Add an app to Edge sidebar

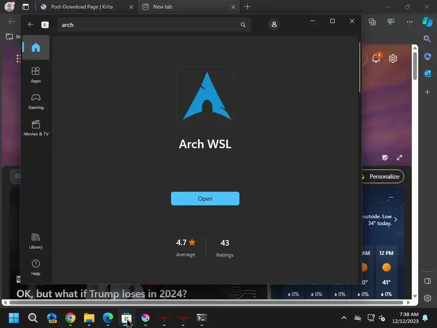(427, 92)
